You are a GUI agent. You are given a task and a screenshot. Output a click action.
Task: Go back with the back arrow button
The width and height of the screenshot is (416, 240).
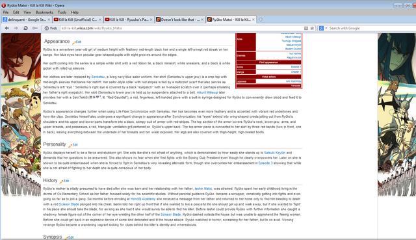coord(7,28)
